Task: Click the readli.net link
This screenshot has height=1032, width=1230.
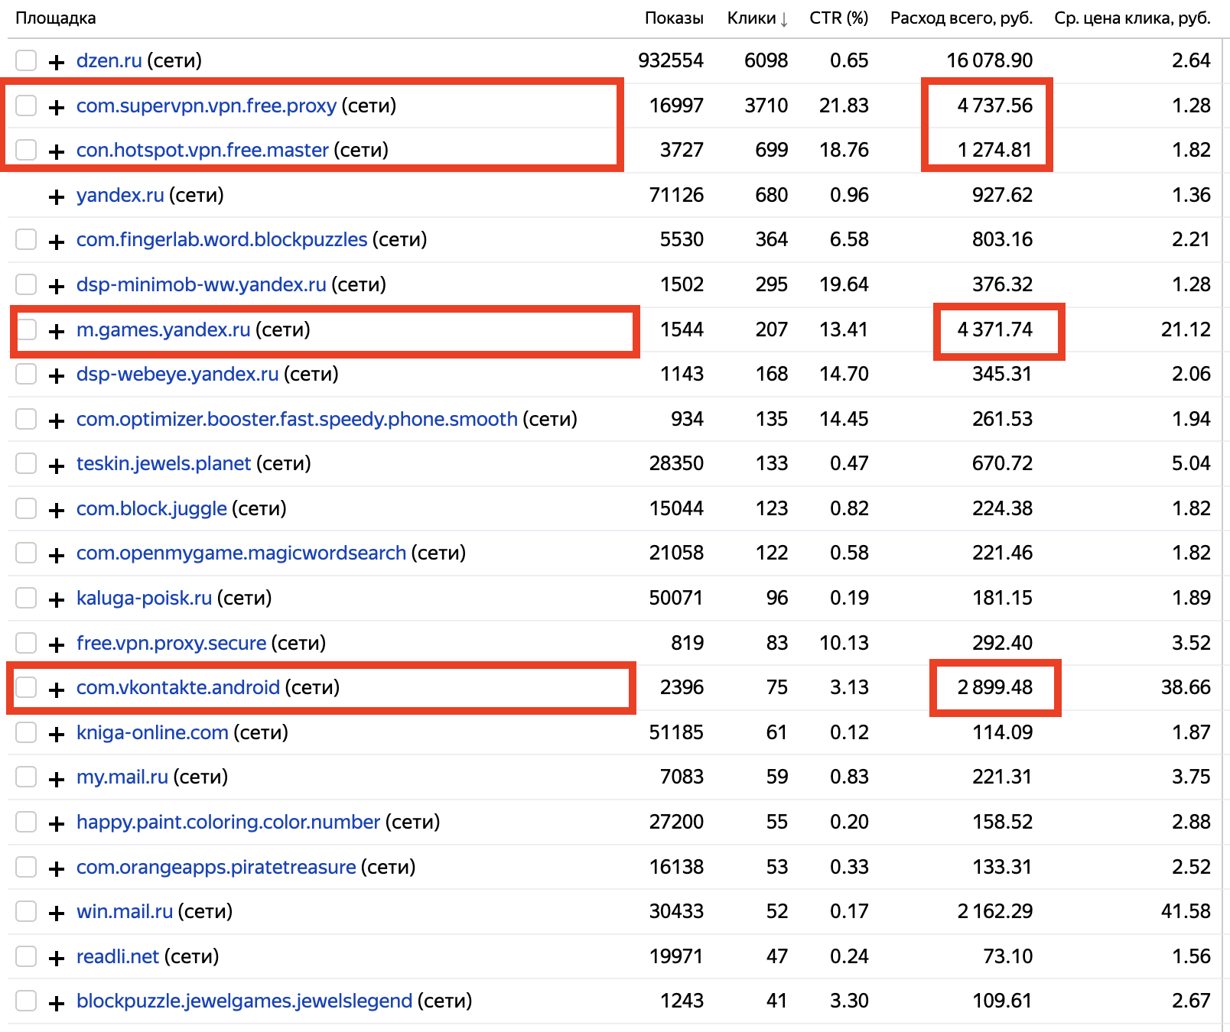Action: point(118,956)
